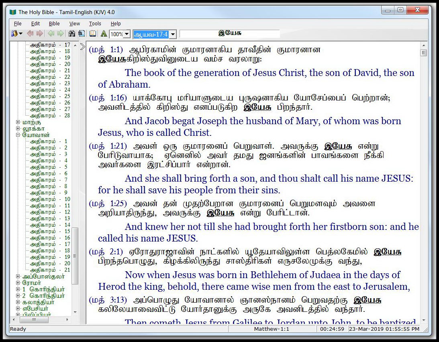
Task: Click the tree scrollbar down arrow
Action: pyautogui.click(x=75, y=312)
